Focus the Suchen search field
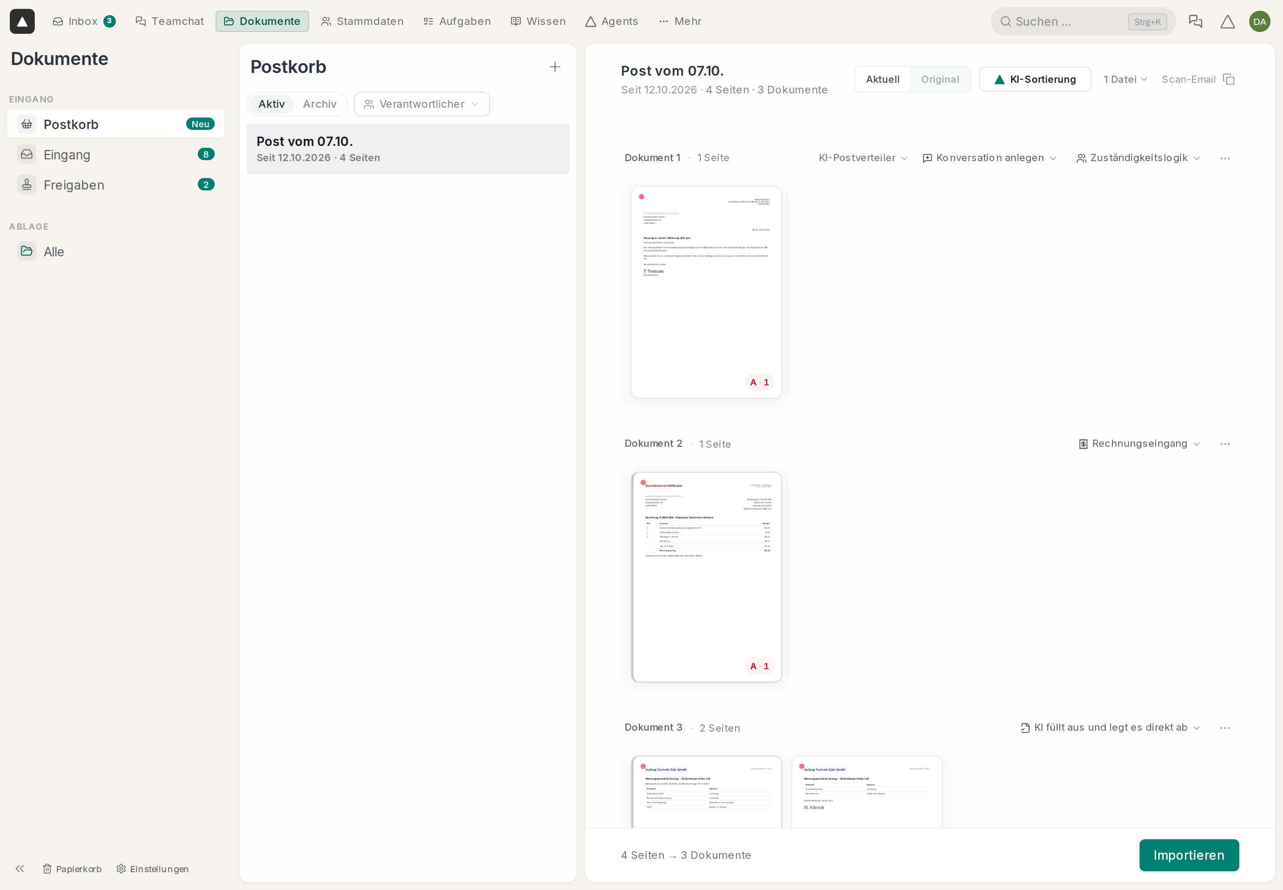Screen dimensions: 1283x890 1083,21
